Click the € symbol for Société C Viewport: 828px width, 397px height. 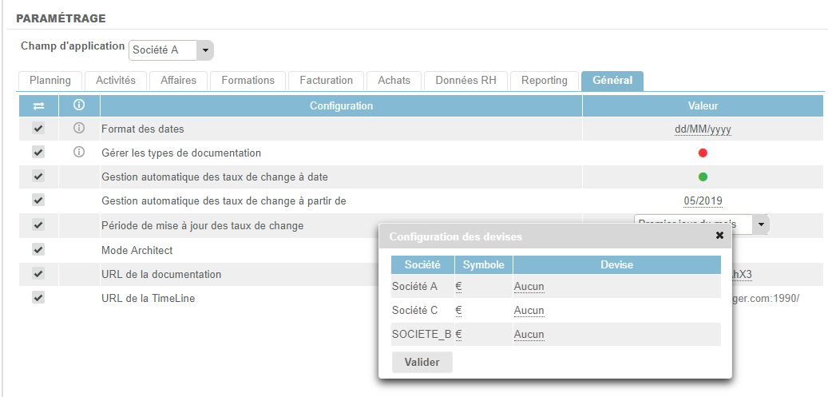click(x=458, y=311)
